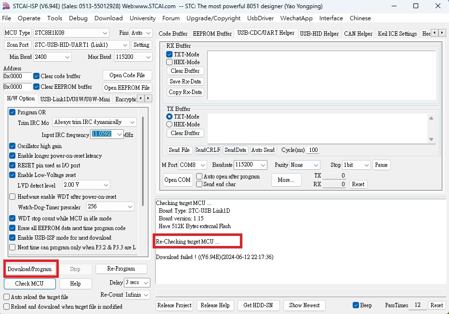Toggle Erase all EEPROM data option
Screen dimensions: 449x314
coord(13,228)
